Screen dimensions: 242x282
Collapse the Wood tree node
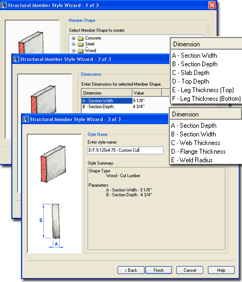click(74, 51)
